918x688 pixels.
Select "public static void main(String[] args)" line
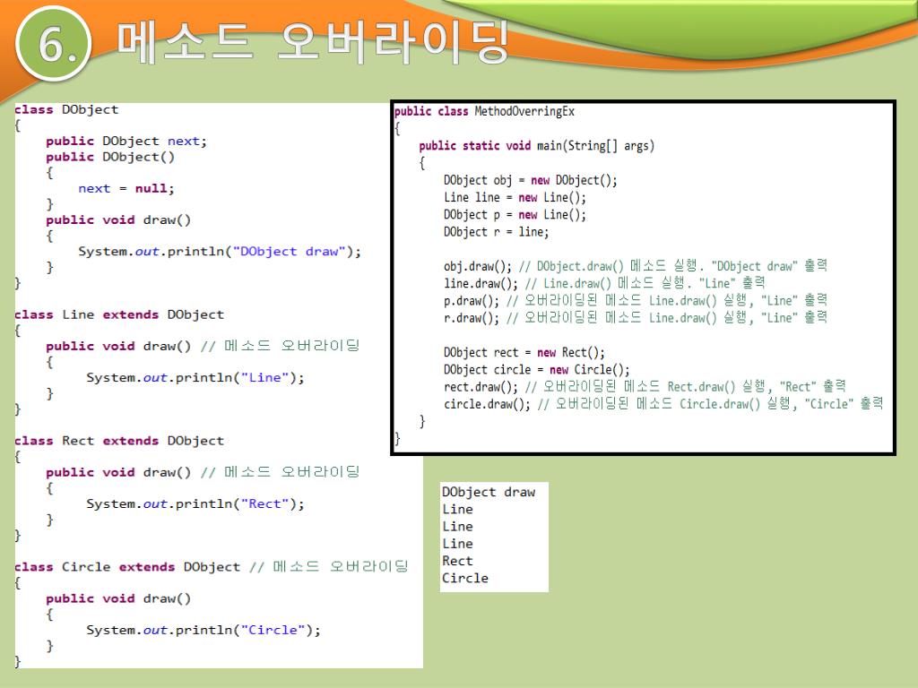tap(537, 146)
